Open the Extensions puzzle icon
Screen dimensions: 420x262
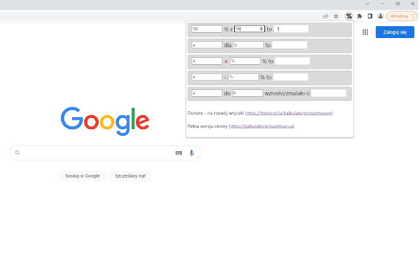[x=360, y=16]
